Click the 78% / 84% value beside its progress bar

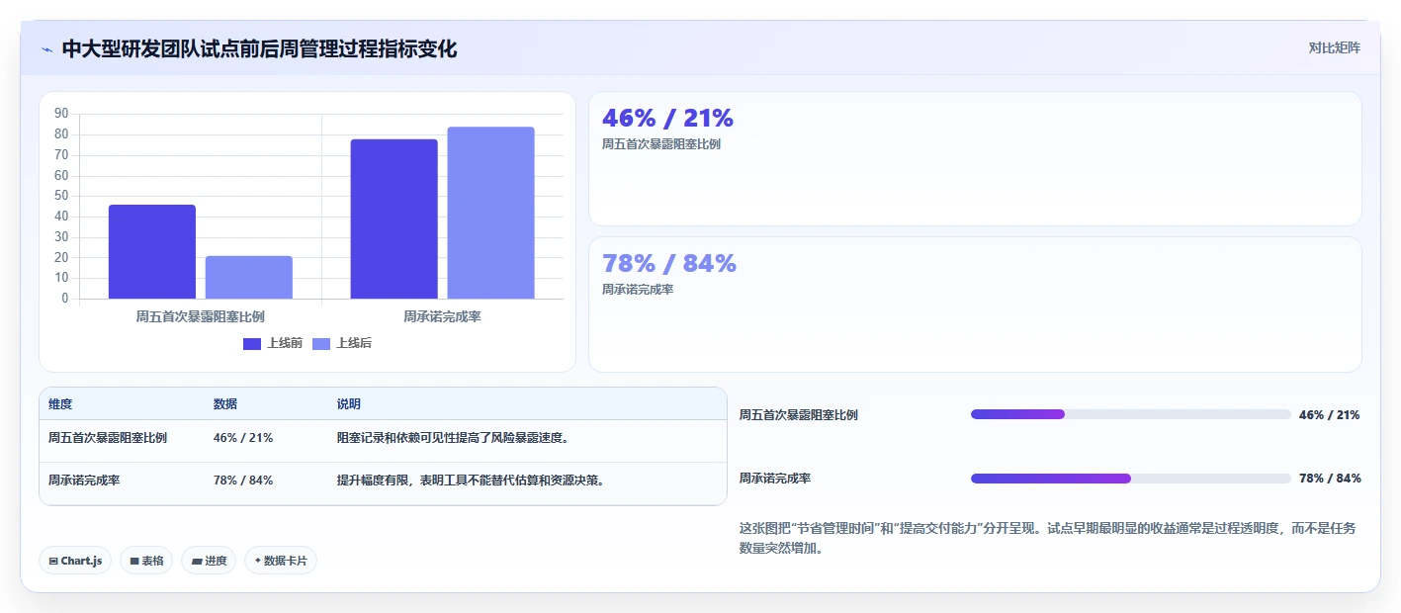point(1330,479)
